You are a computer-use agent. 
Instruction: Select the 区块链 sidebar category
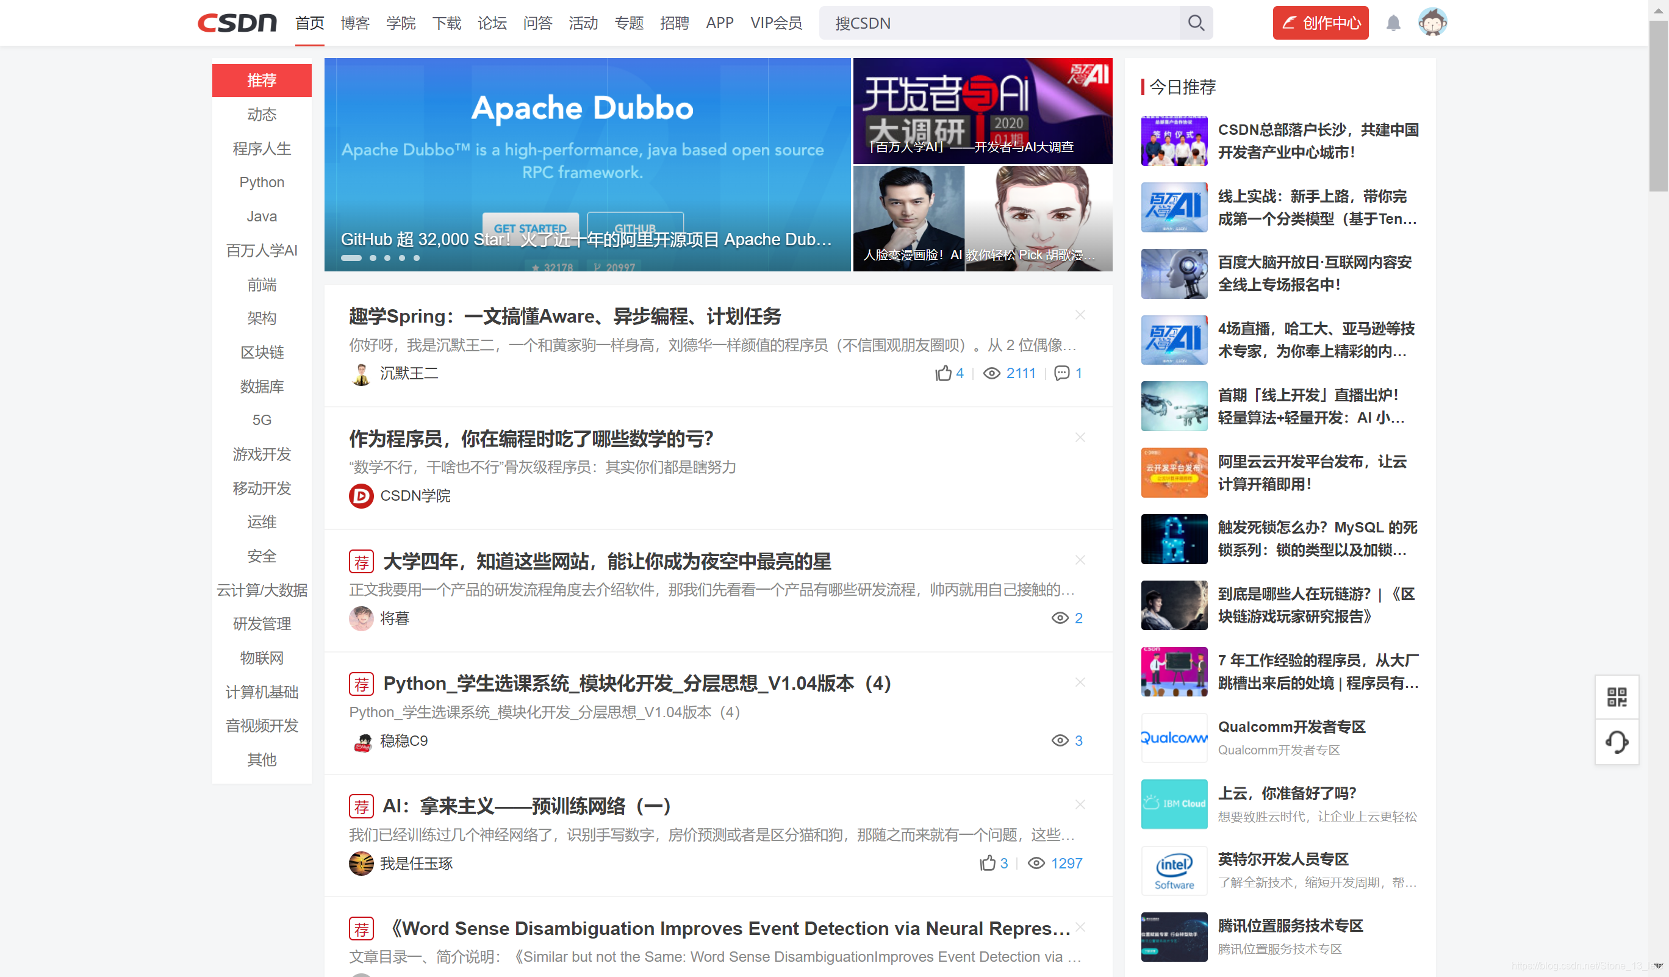tap(262, 352)
